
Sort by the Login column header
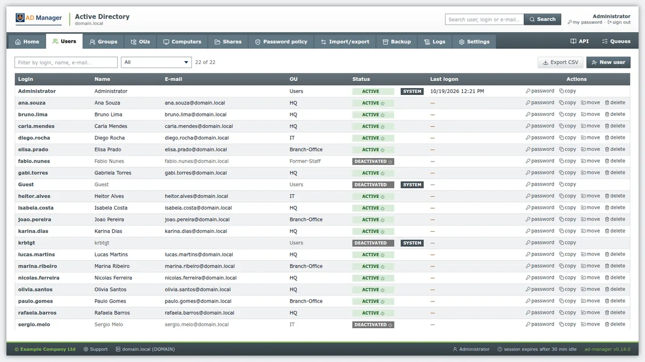coord(26,79)
